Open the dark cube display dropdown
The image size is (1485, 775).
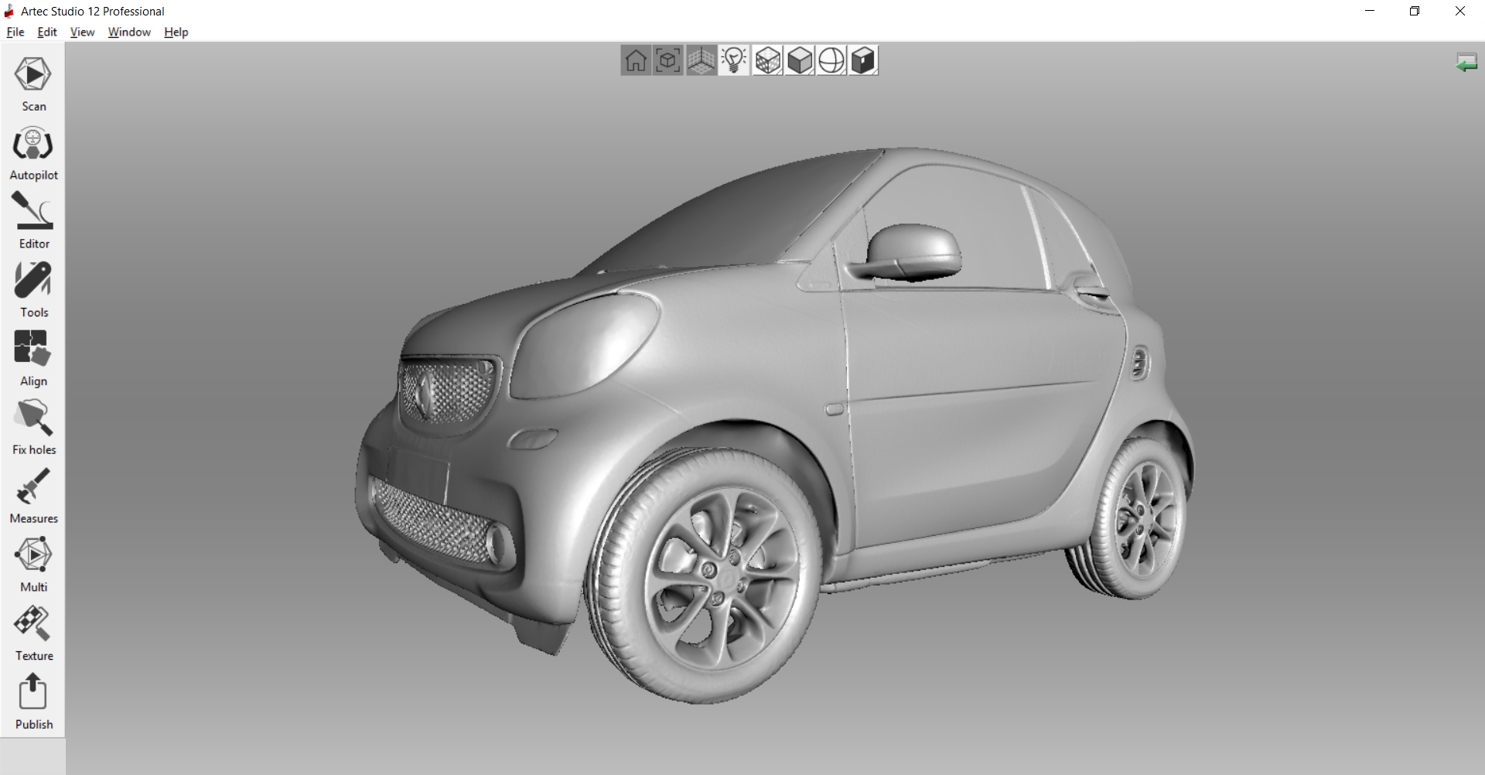pyautogui.click(x=863, y=60)
